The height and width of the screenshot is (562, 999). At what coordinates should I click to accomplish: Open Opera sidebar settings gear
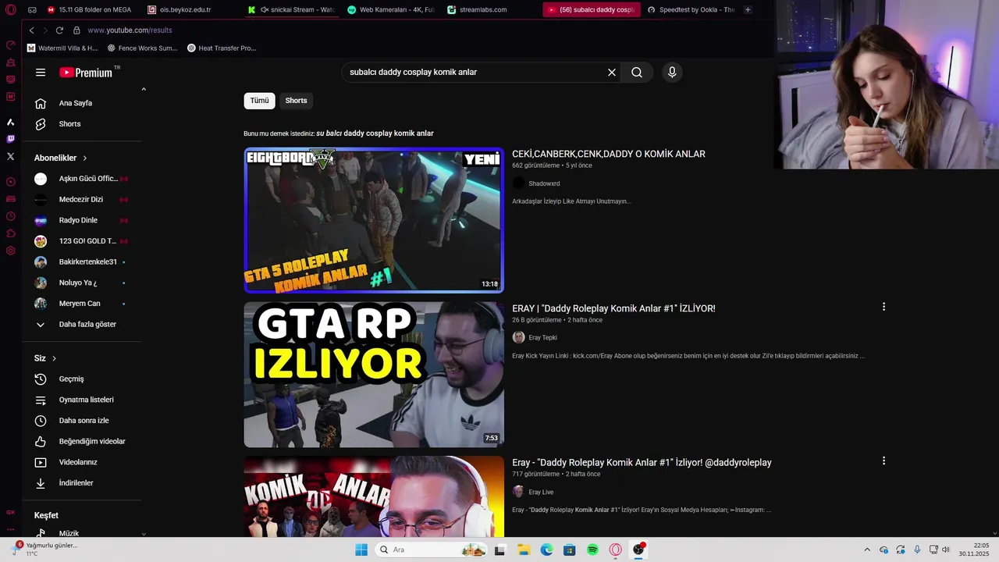tap(10, 251)
